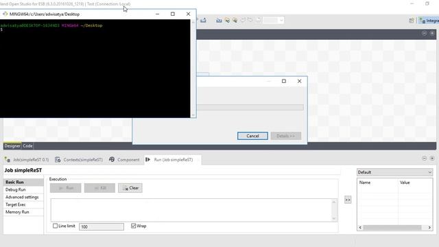The image size is (439, 247).
Task: Minimize the Talend Open Studio window
Action: point(412,3)
